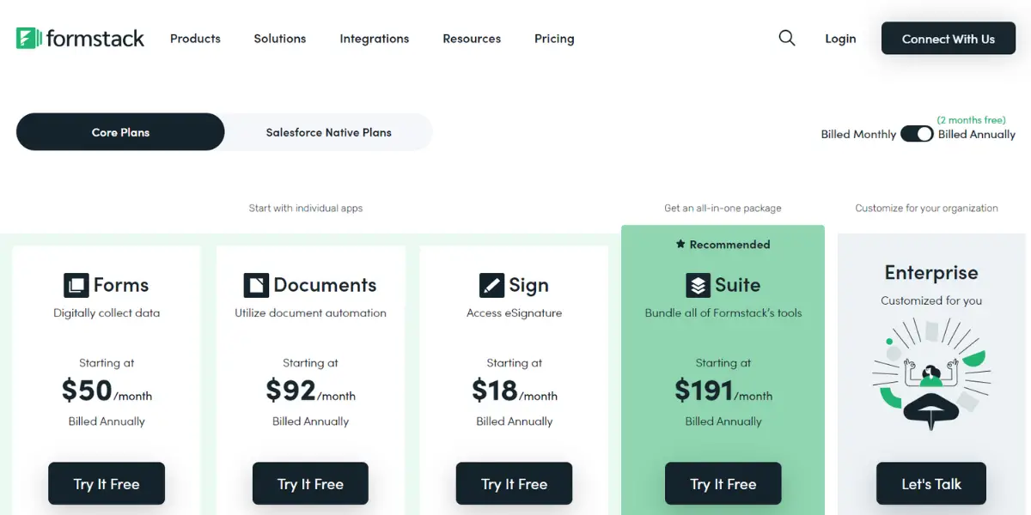Click Try It Free under Forms

pos(107,484)
